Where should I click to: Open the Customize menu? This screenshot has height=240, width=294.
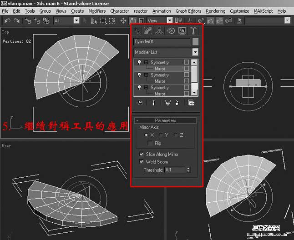coord(239,11)
